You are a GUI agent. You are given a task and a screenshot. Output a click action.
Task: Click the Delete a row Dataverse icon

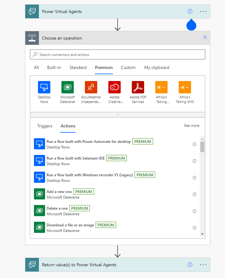pos(40,211)
